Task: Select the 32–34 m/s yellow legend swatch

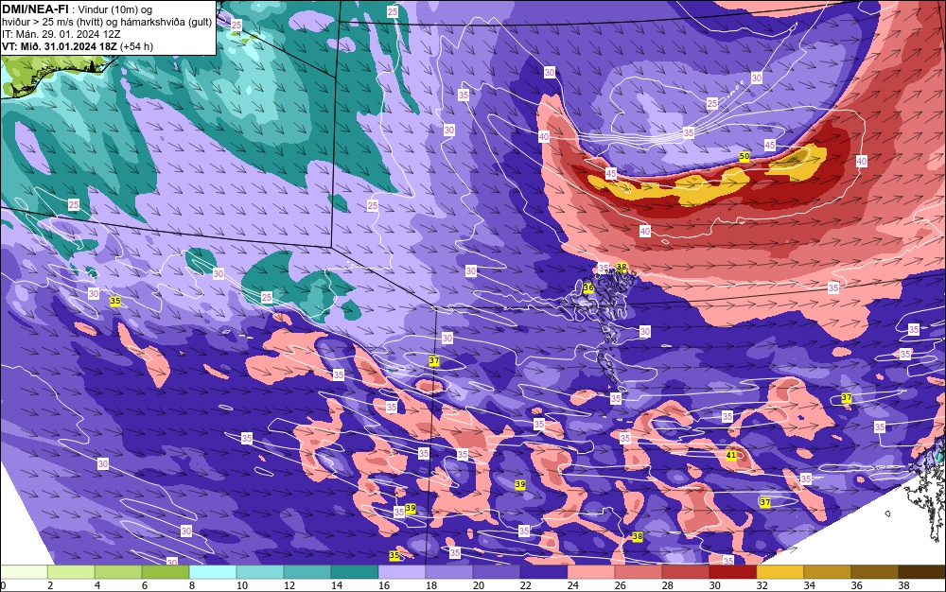Action: (x=780, y=572)
